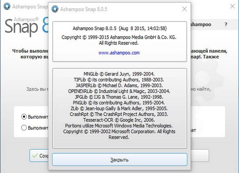Click the 'All Rights Reserved.' line under Ashampoo copyright

[119, 43]
